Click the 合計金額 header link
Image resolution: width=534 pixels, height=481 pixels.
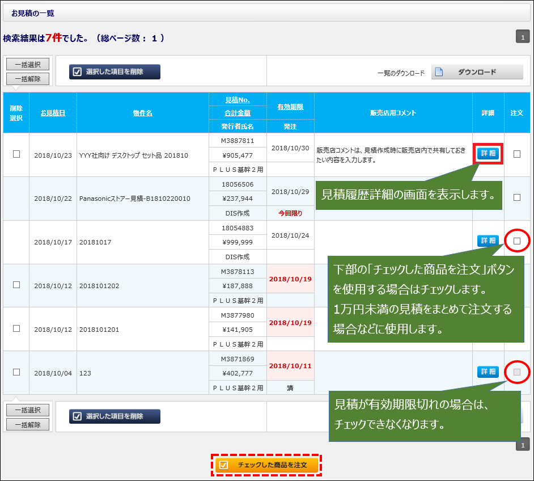(x=238, y=113)
